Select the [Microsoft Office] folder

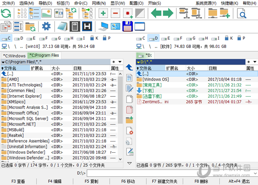[x=23, y=113]
